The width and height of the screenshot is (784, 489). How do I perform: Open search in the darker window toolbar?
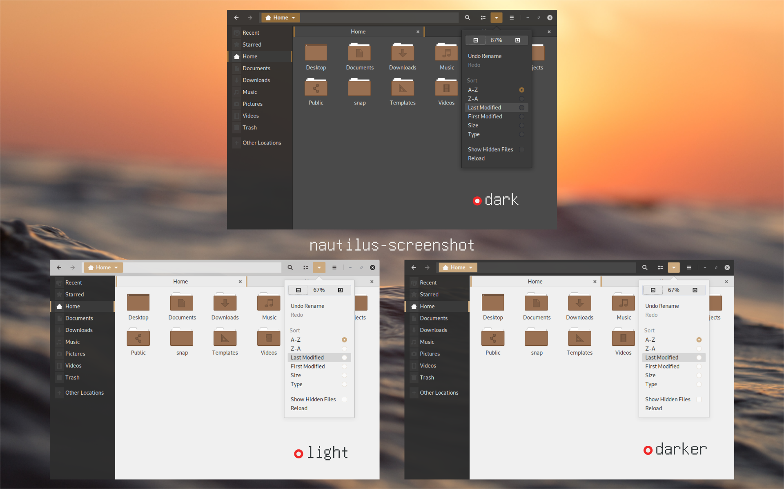pyautogui.click(x=645, y=267)
